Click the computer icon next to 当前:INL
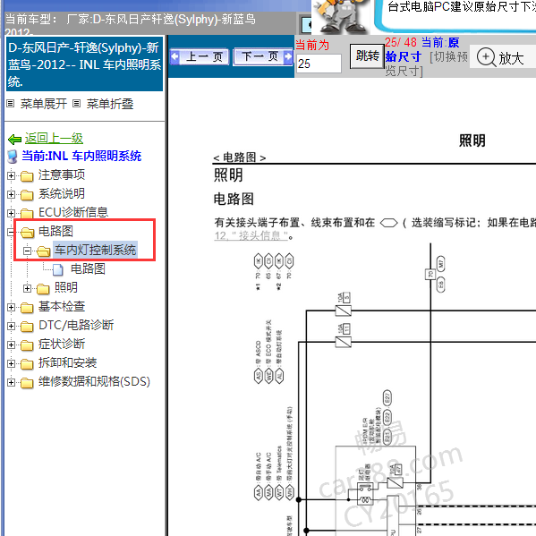The image size is (536, 536). point(13,157)
